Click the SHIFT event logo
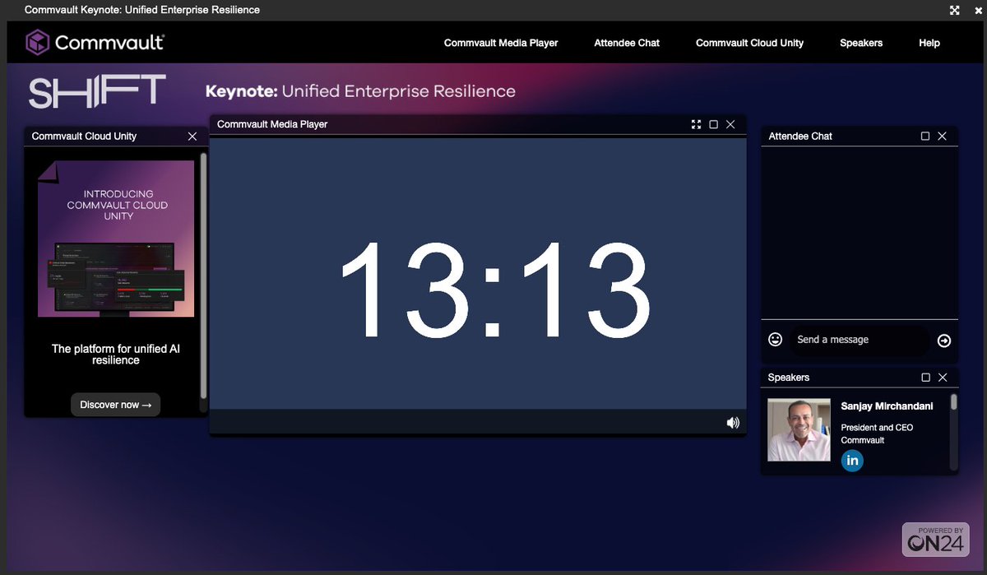Screen dimensions: 987x575 pyautogui.click(x=97, y=91)
